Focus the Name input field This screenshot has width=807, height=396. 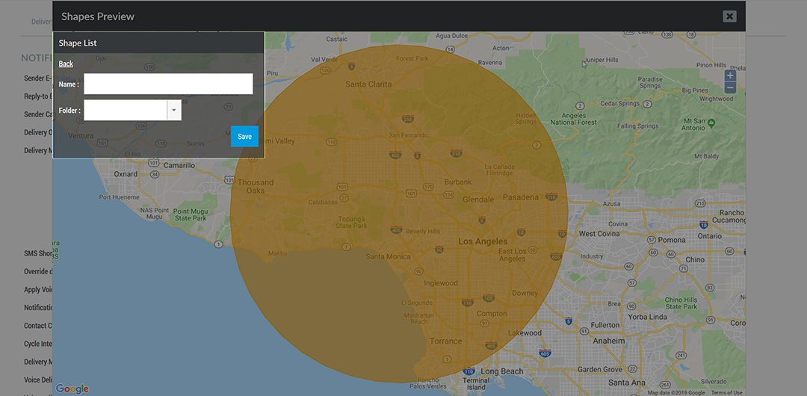(168, 84)
